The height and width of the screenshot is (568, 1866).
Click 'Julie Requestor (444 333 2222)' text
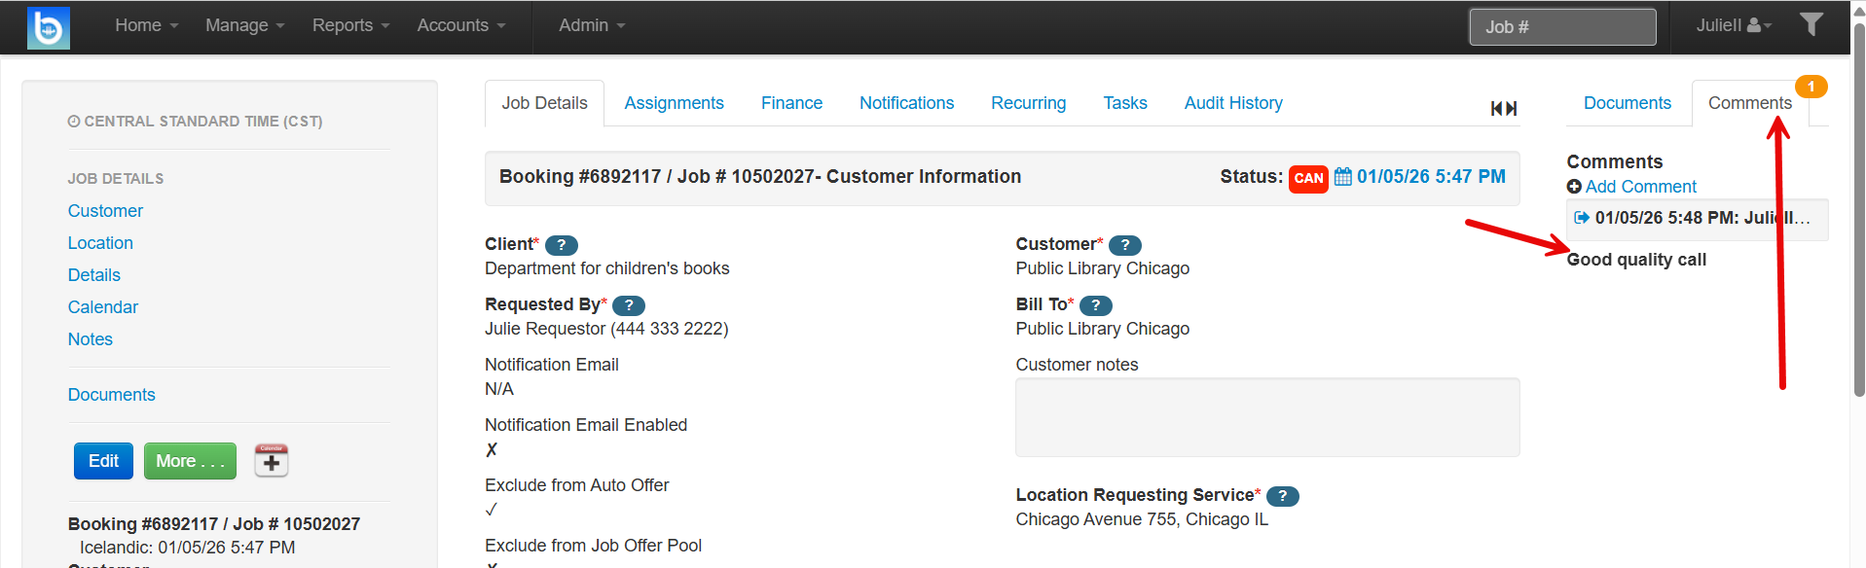point(606,329)
